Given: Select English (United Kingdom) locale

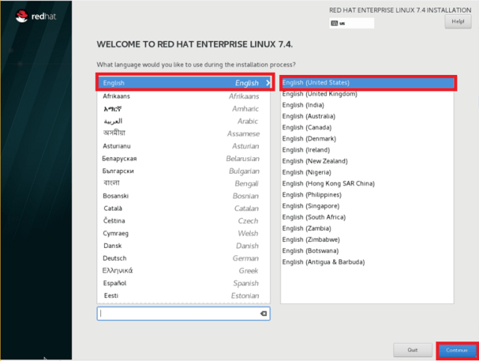Looking at the screenshot, I should tap(367, 94).
